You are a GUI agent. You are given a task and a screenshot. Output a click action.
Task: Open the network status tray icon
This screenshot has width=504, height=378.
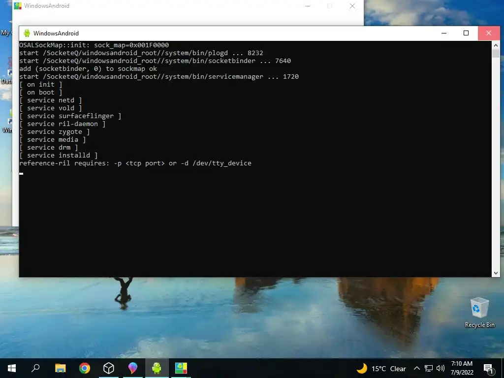tap(429, 368)
